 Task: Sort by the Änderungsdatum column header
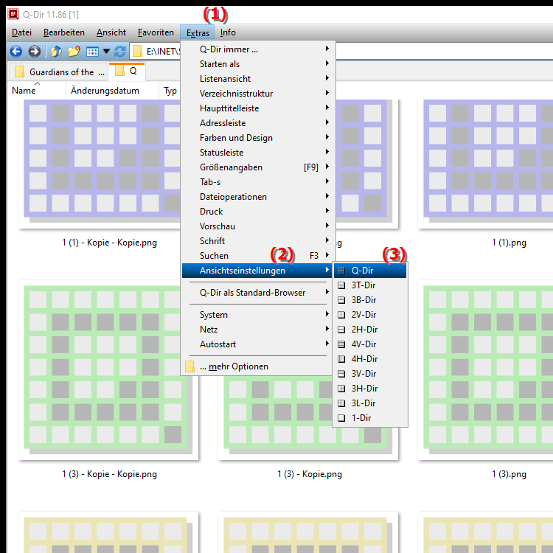[112, 91]
